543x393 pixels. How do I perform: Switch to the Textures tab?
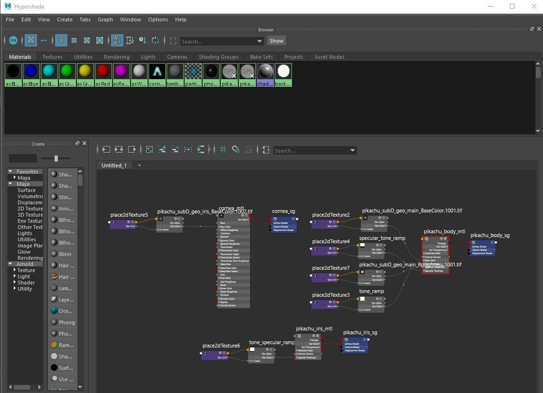pos(53,57)
